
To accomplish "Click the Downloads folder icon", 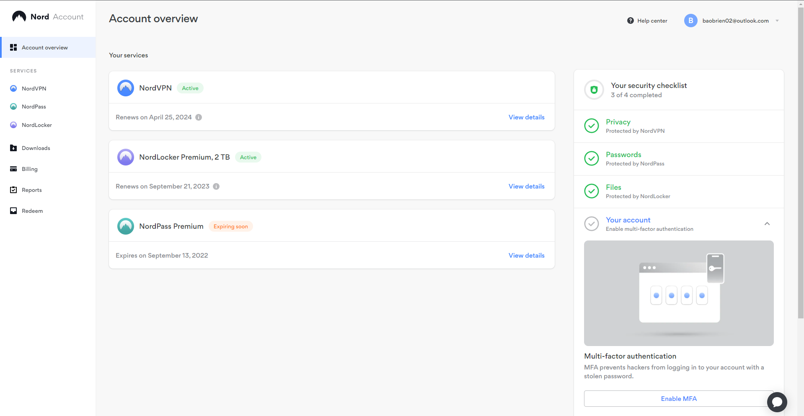I will coord(13,148).
